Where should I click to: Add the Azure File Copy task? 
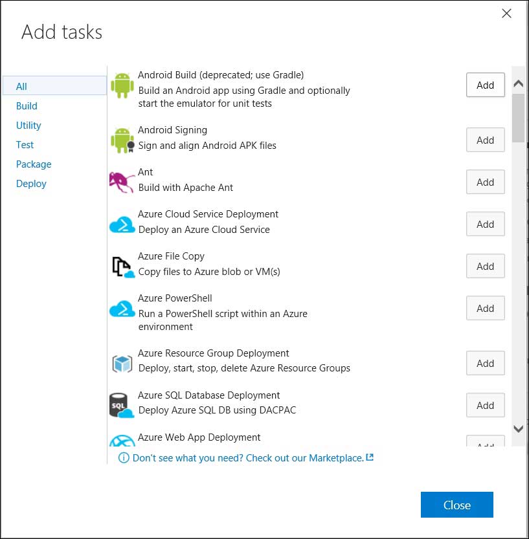pyautogui.click(x=485, y=266)
